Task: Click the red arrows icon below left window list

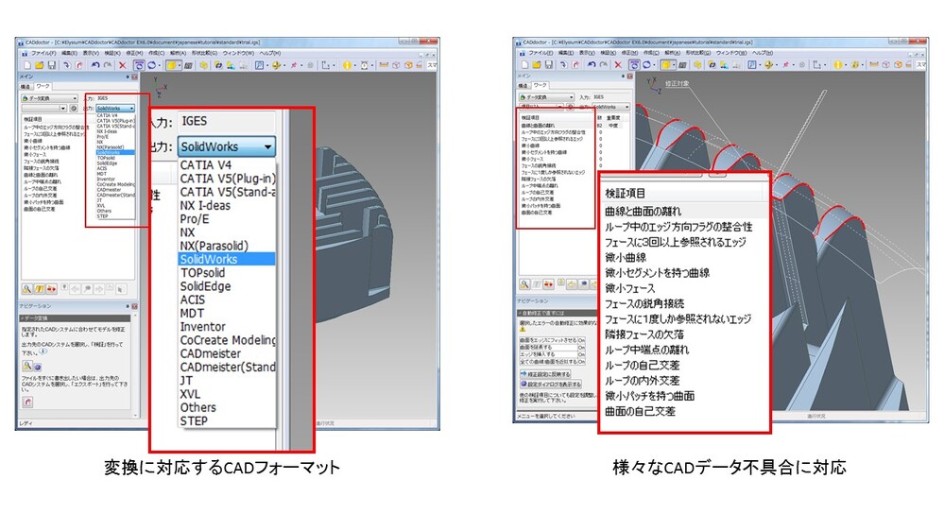Action: [x=52, y=289]
